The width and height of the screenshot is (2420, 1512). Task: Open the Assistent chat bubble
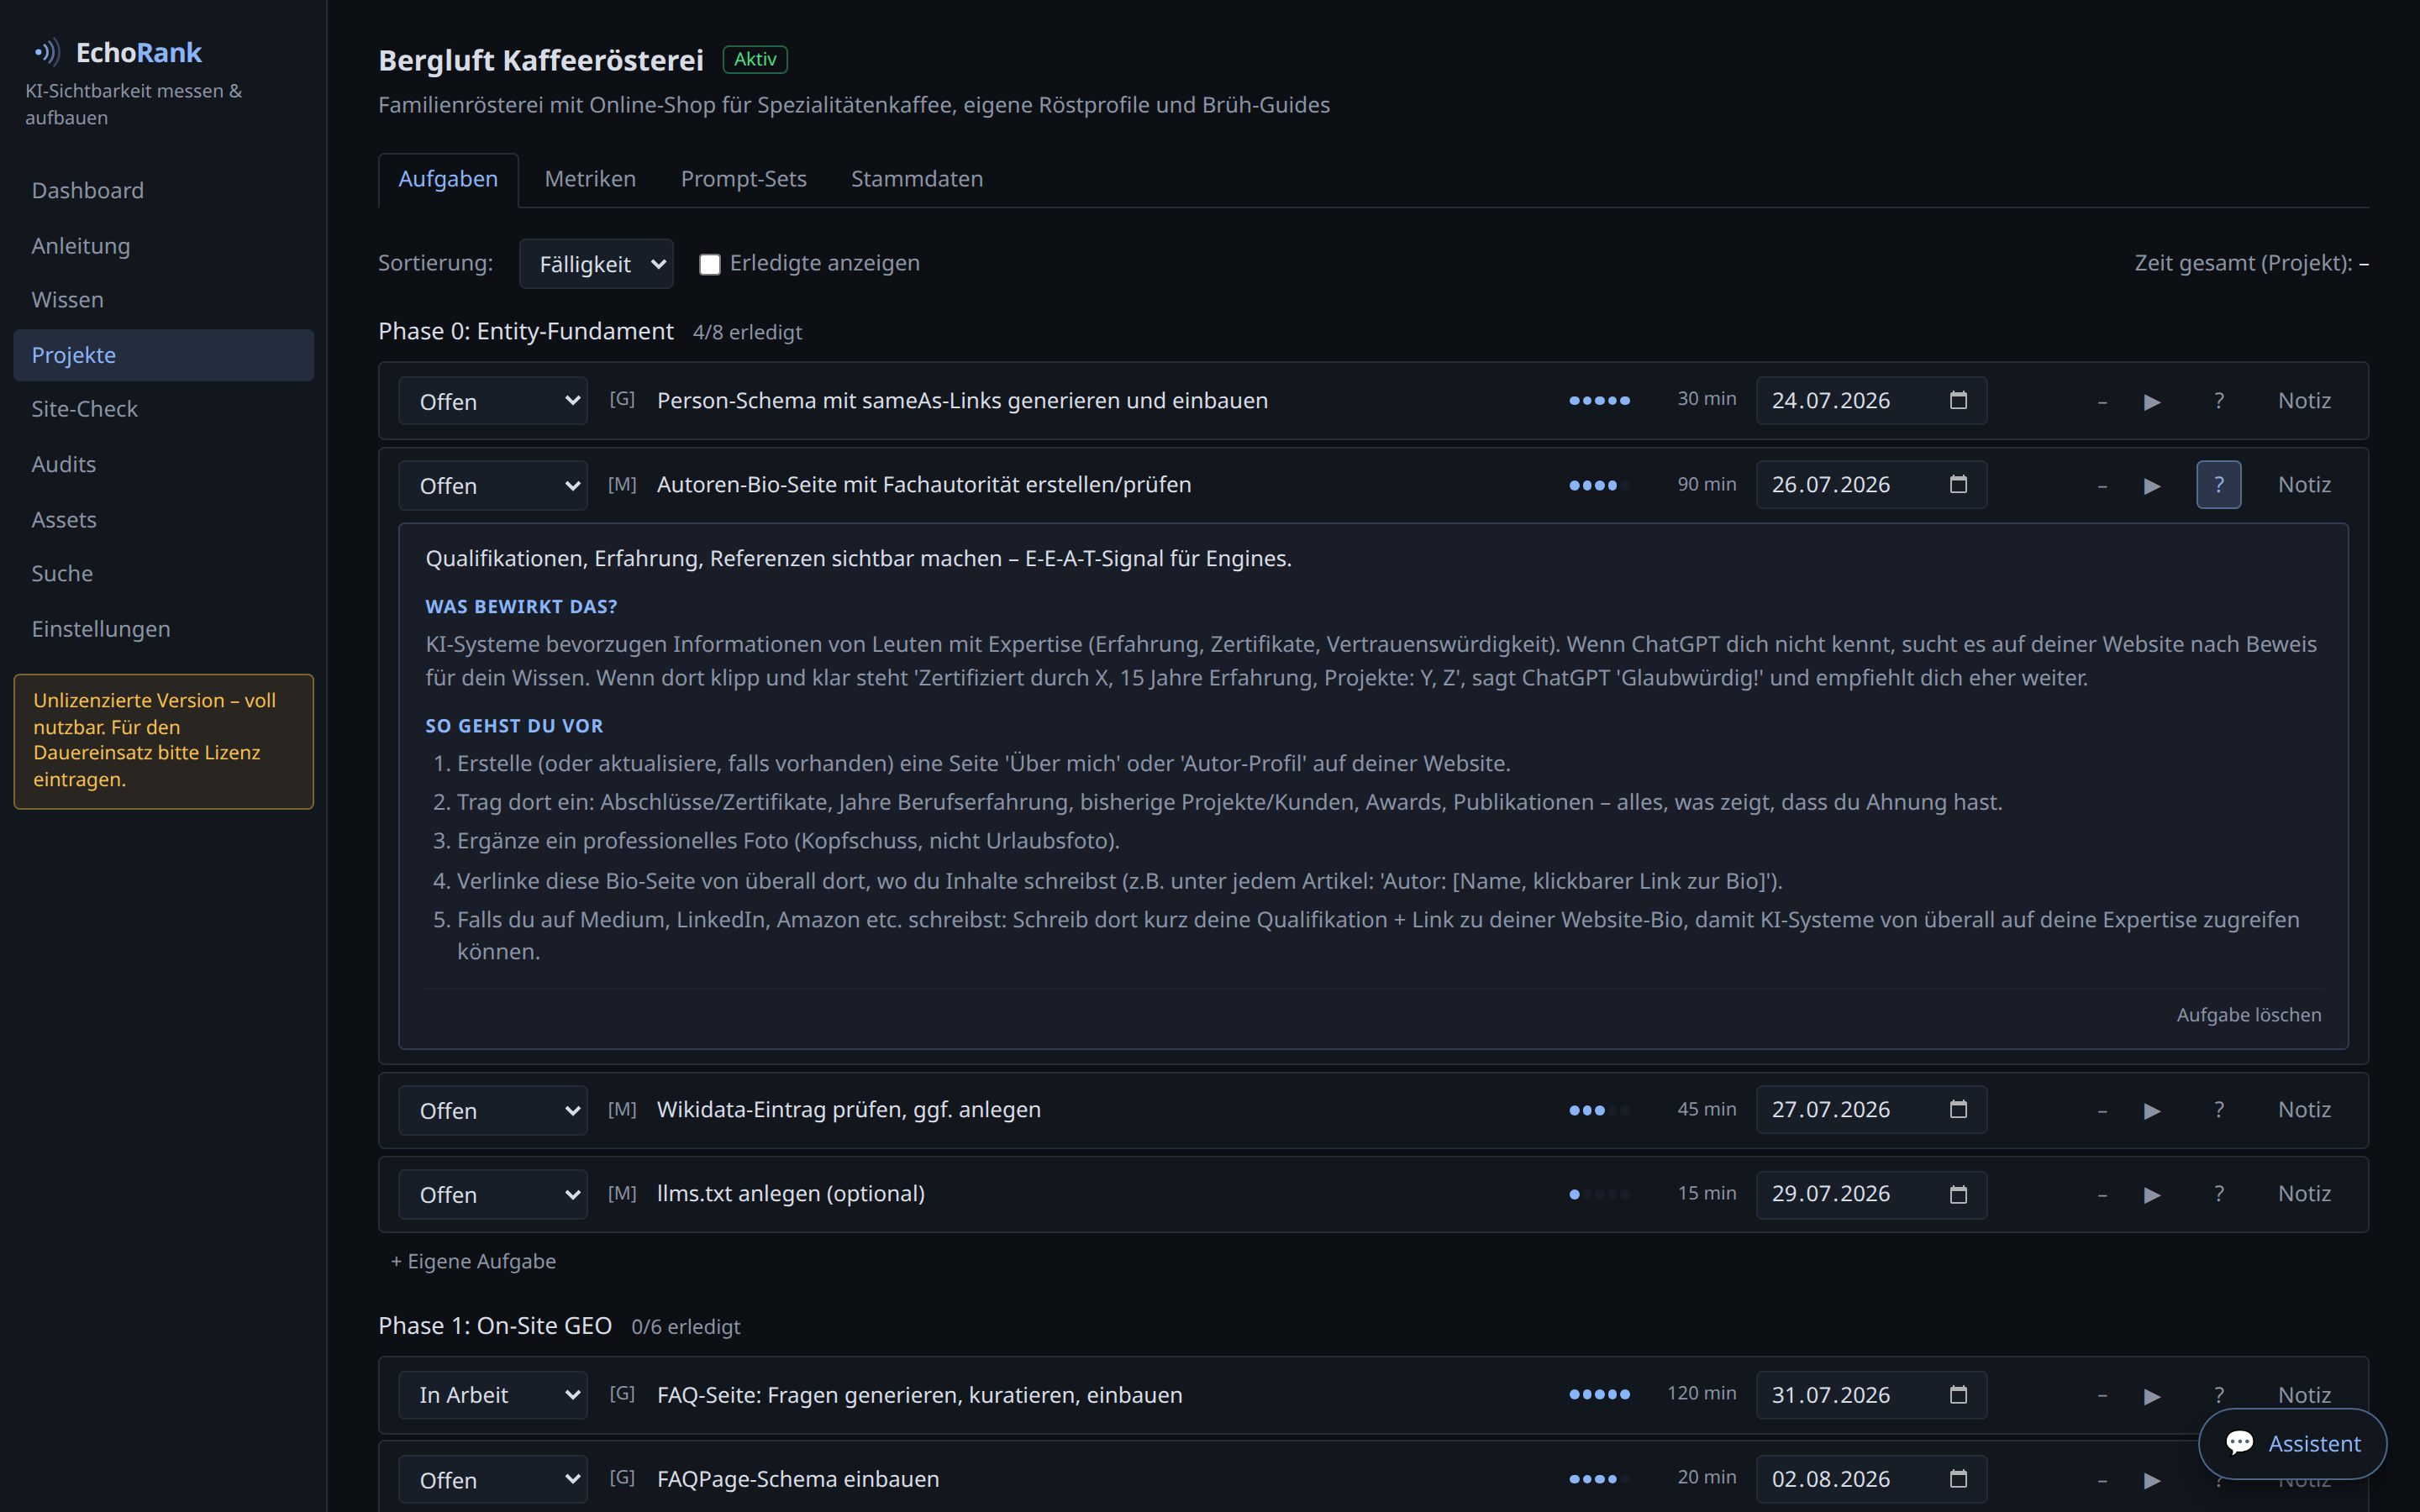(2292, 1443)
